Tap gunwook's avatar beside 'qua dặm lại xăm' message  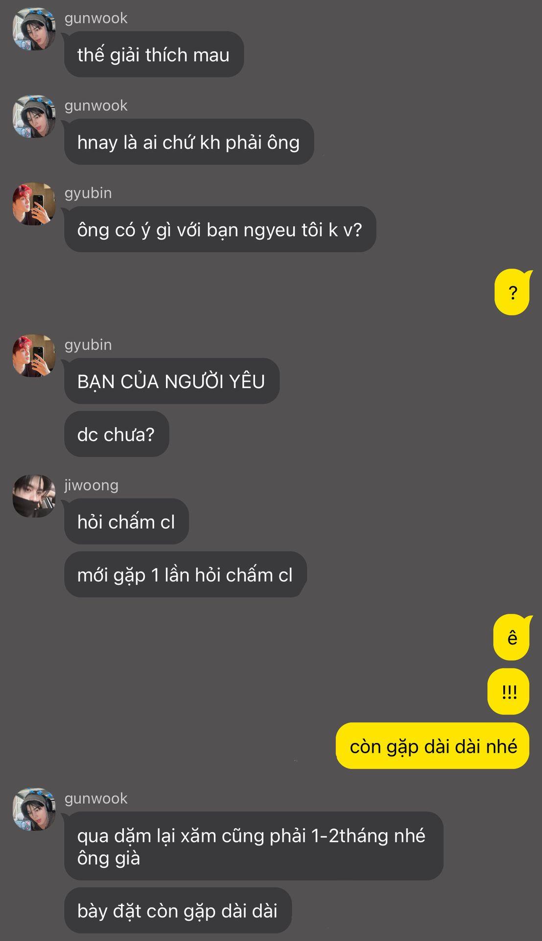pos(34,809)
